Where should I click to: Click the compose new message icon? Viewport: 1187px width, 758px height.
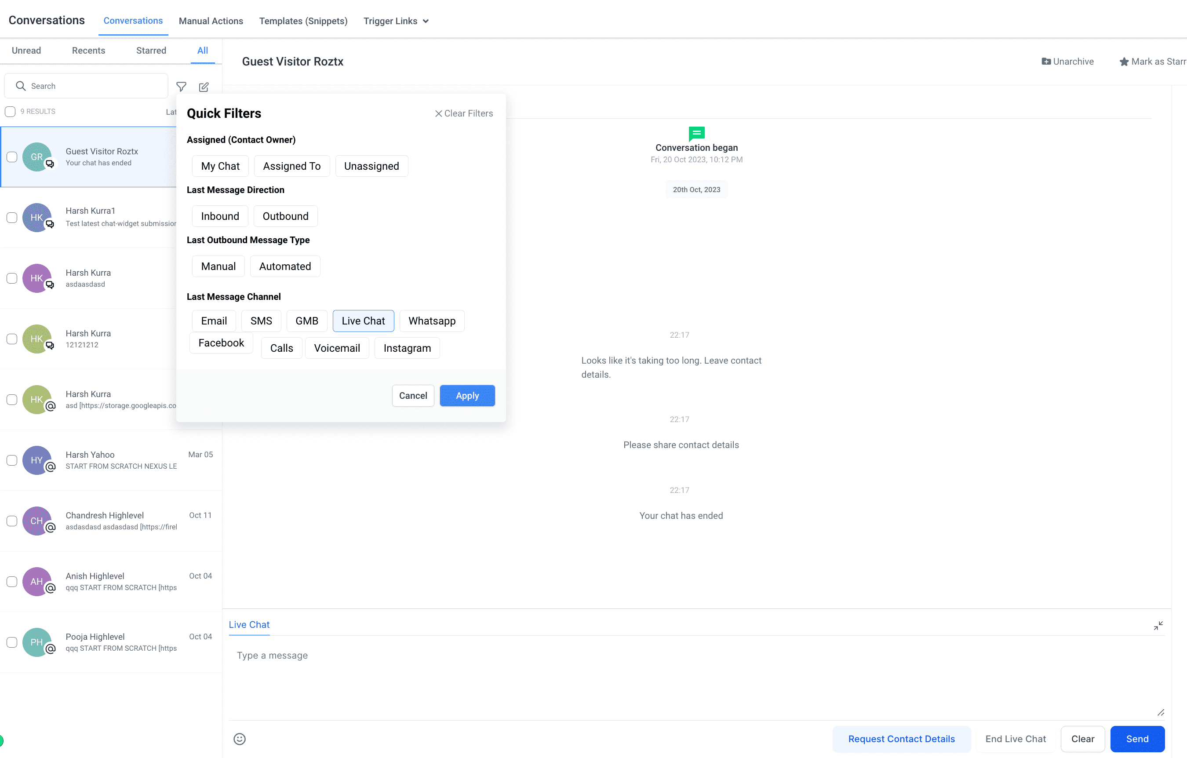[204, 87]
